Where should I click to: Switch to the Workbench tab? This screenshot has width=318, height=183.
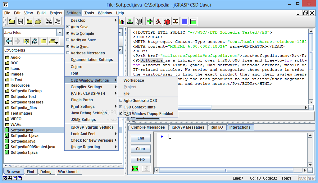click(x=68, y=172)
